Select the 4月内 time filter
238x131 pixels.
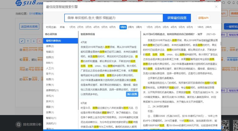click(173, 27)
